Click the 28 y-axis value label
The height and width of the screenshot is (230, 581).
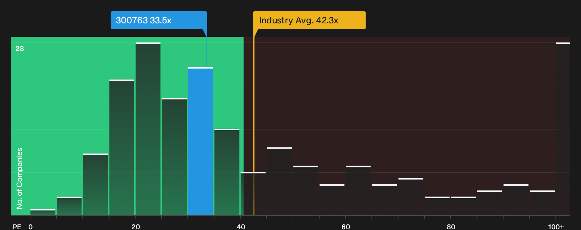click(20, 48)
